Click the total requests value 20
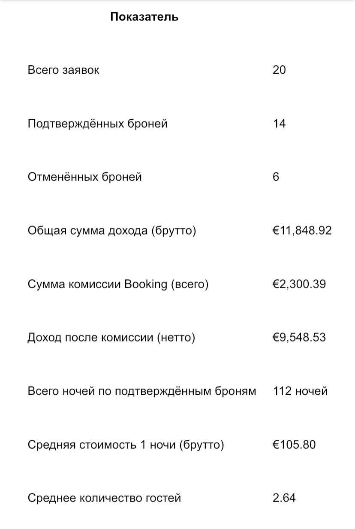355x529 pixels. [x=279, y=70]
